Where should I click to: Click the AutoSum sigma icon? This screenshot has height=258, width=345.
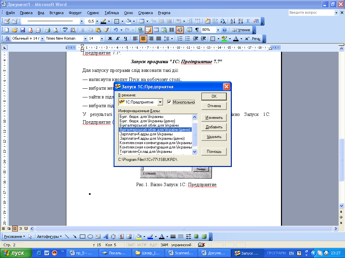click(x=248, y=21)
